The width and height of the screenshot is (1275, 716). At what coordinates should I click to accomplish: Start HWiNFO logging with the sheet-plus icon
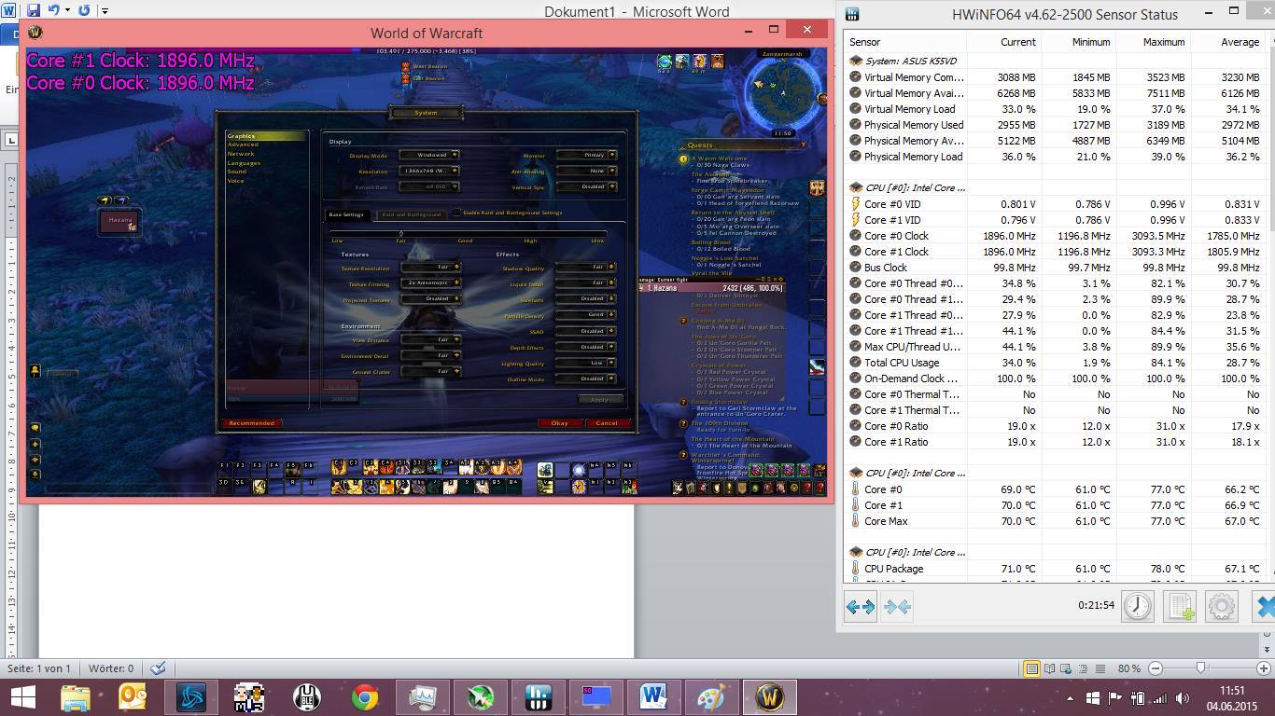coord(1180,606)
